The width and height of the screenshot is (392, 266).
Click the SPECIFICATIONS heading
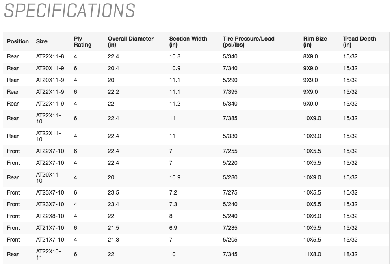[x=69, y=11]
